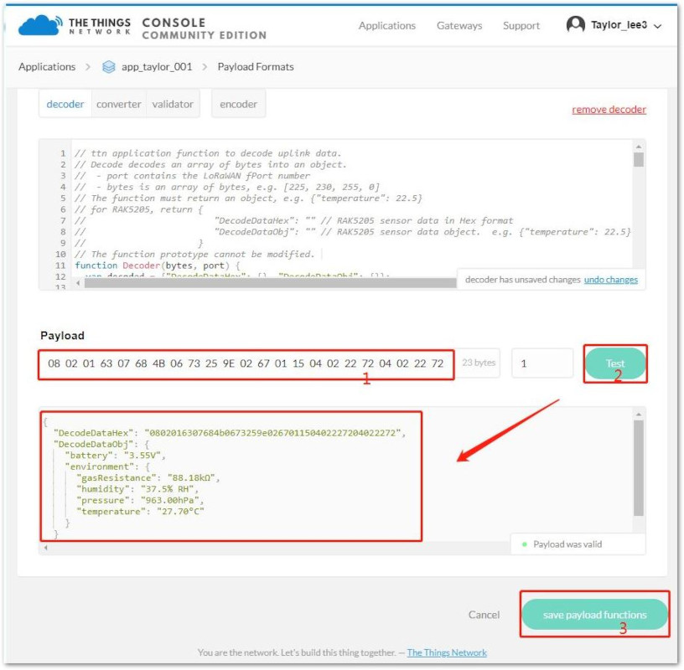Click code editor scroll-up arrow
Viewport: 684px width, 670px height.
tap(639, 147)
